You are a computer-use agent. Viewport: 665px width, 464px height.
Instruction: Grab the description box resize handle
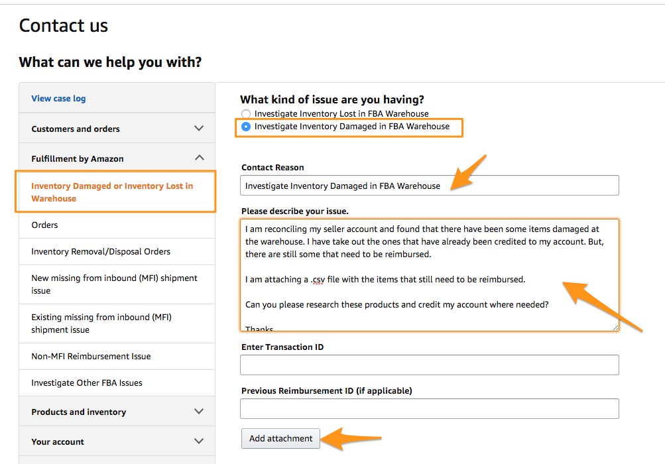(x=615, y=327)
